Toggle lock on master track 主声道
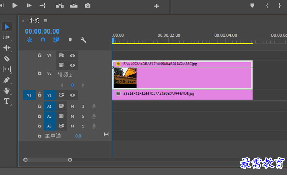This screenshot has width=287, height=175. point(39,136)
